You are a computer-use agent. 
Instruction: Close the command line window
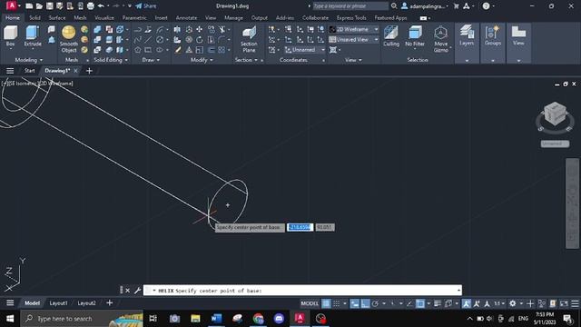pos(127,291)
